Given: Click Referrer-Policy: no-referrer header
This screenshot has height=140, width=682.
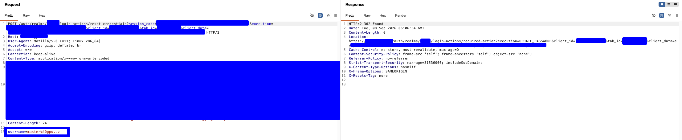Looking at the screenshot, I should click(379, 58).
